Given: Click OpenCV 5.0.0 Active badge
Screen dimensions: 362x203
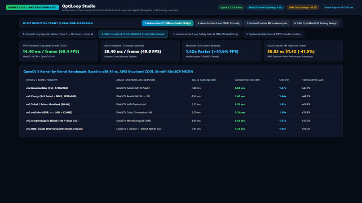Looking at the screenshot, I should [x=231, y=7].
